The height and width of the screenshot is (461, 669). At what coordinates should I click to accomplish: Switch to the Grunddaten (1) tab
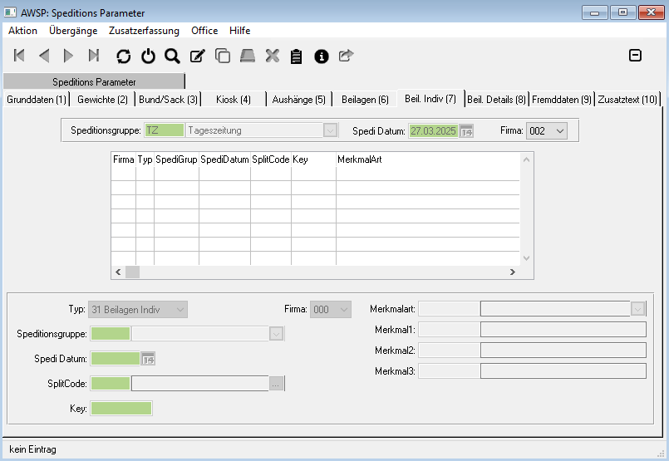[x=36, y=100]
